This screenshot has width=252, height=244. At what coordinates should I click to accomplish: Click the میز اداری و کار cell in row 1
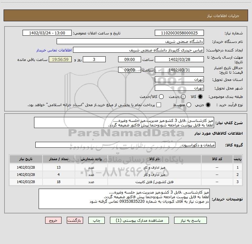154,167
